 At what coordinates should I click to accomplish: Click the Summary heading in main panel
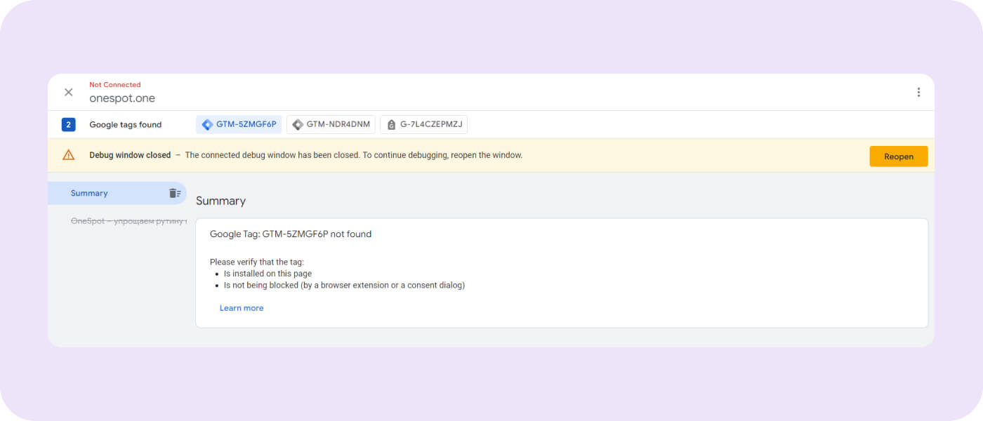(220, 201)
